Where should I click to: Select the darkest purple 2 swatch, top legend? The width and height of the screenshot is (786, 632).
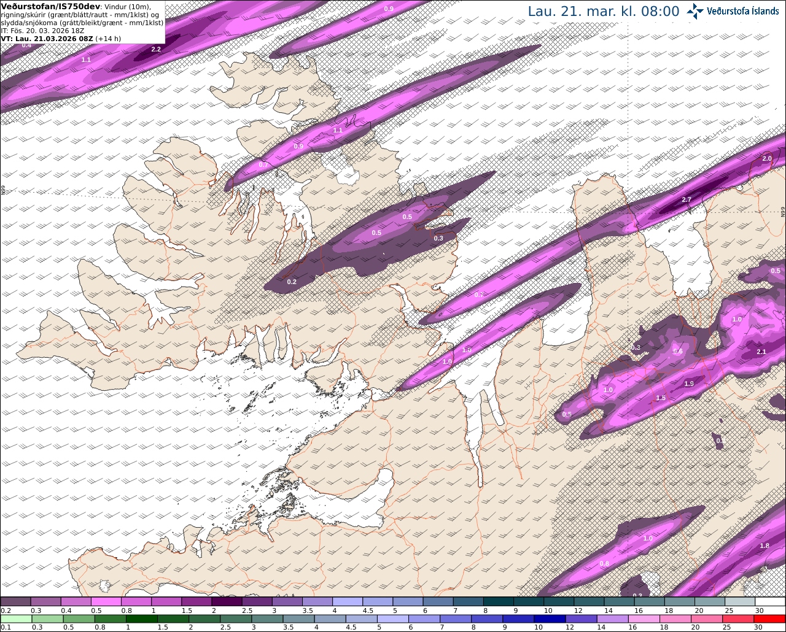tap(227, 602)
